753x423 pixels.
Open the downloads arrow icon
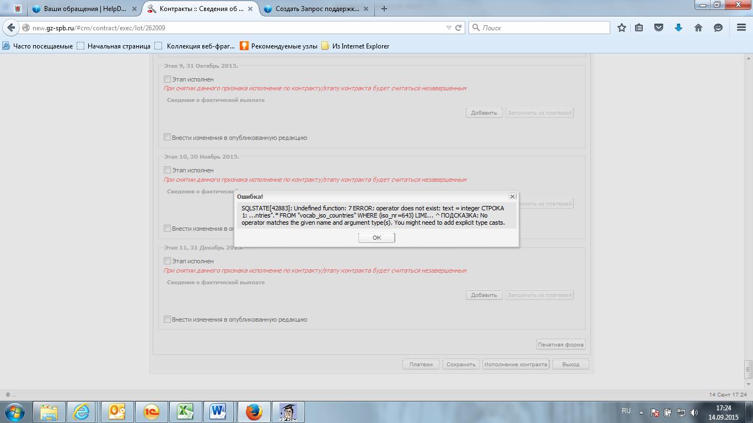679,28
